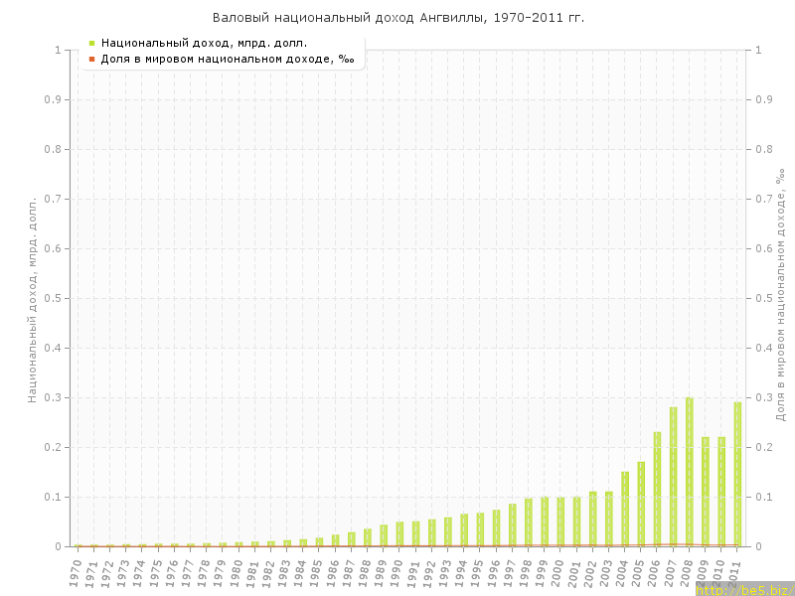Toggle the 'Национальный доход, млрд. долл.' legend series
The image size is (795, 596).
(204, 43)
